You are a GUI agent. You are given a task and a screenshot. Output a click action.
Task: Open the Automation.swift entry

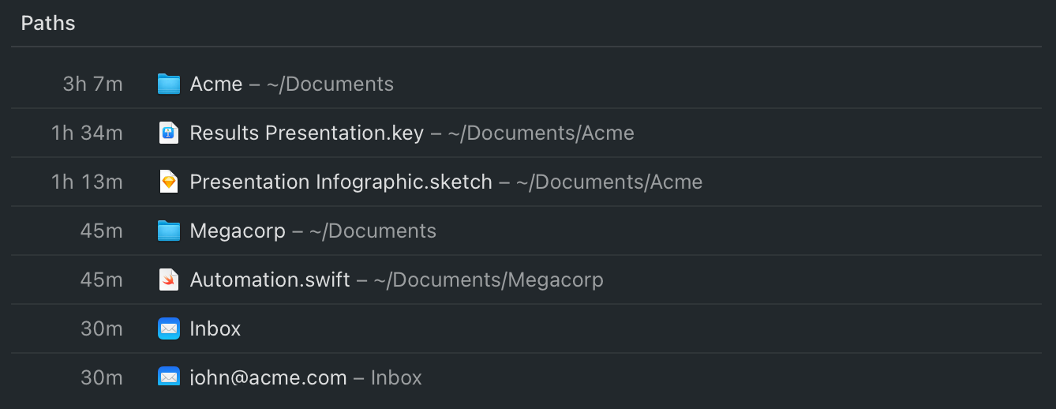[270, 280]
